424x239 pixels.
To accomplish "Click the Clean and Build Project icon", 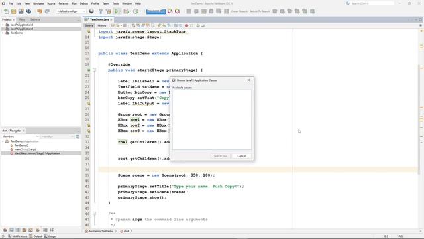I will 108,11.
